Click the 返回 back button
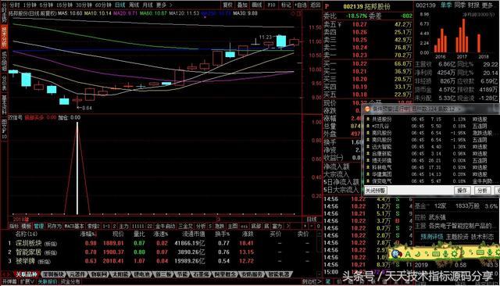The width and height of the screenshot is (500, 286). point(315,5)
